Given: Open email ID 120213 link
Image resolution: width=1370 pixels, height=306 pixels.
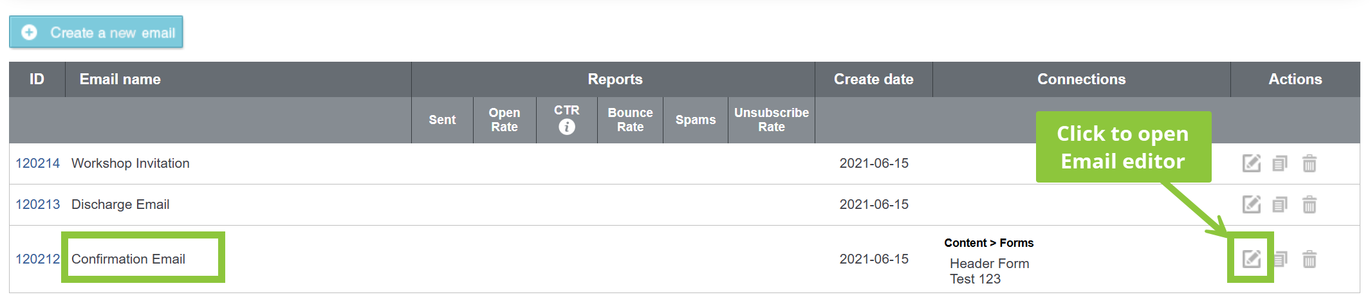Looking at the screenshot, I should (x=37, y=204).
